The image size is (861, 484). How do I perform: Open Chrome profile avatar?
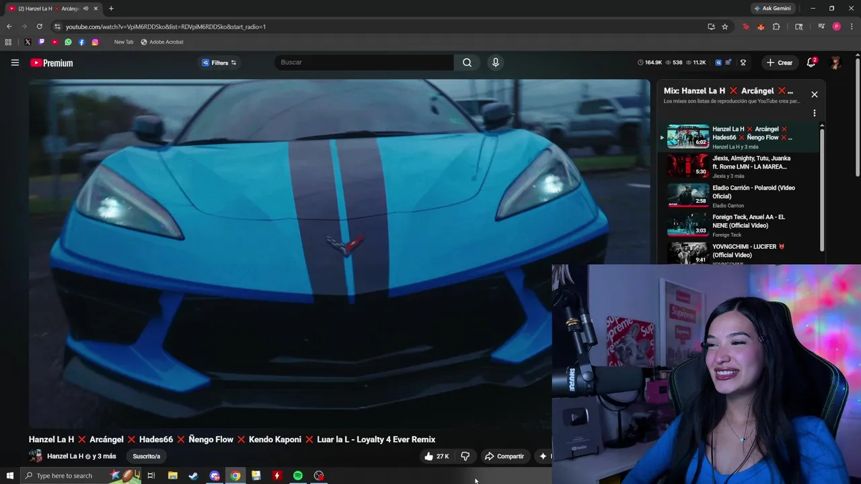click(x=836, y=27)
